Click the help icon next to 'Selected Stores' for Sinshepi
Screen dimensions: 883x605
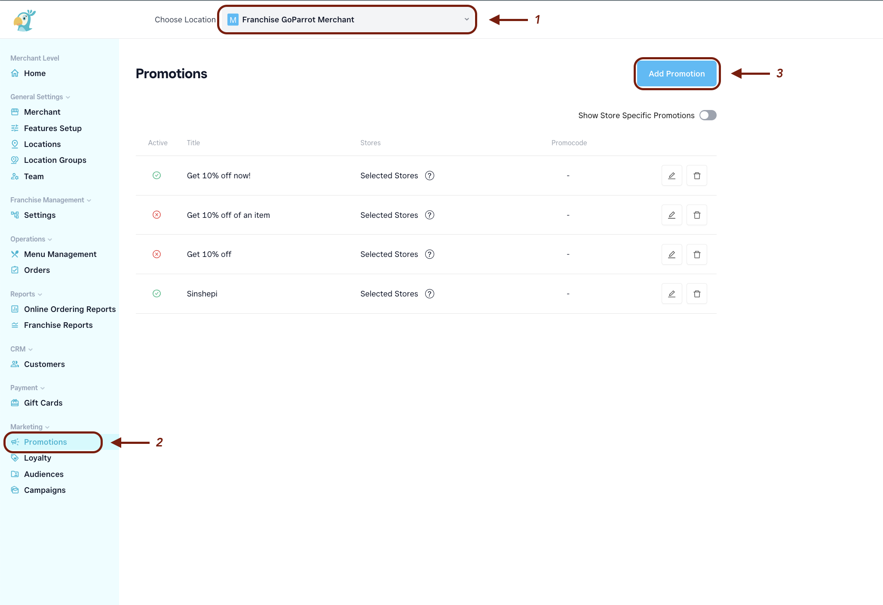pyautogui.click(x=430, y=294)
